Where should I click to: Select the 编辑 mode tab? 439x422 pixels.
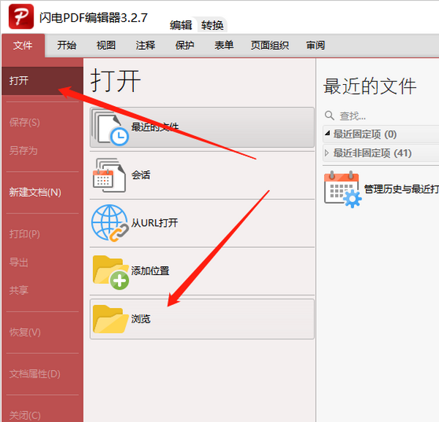pos(181,26)
